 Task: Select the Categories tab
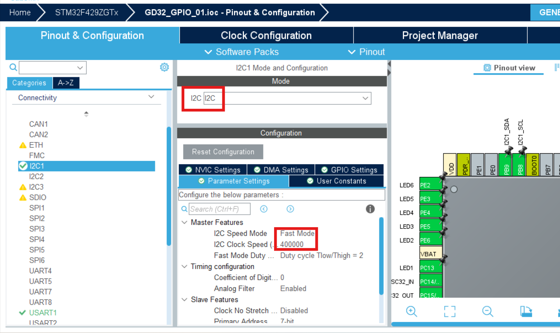pos(29,83)
